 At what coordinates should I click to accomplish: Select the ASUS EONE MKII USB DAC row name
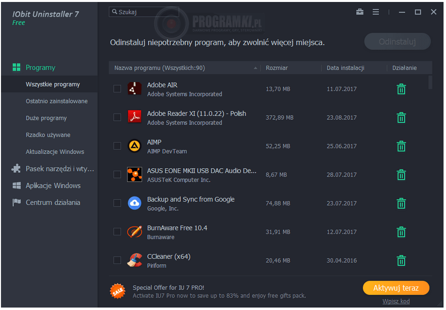point(202,170)
